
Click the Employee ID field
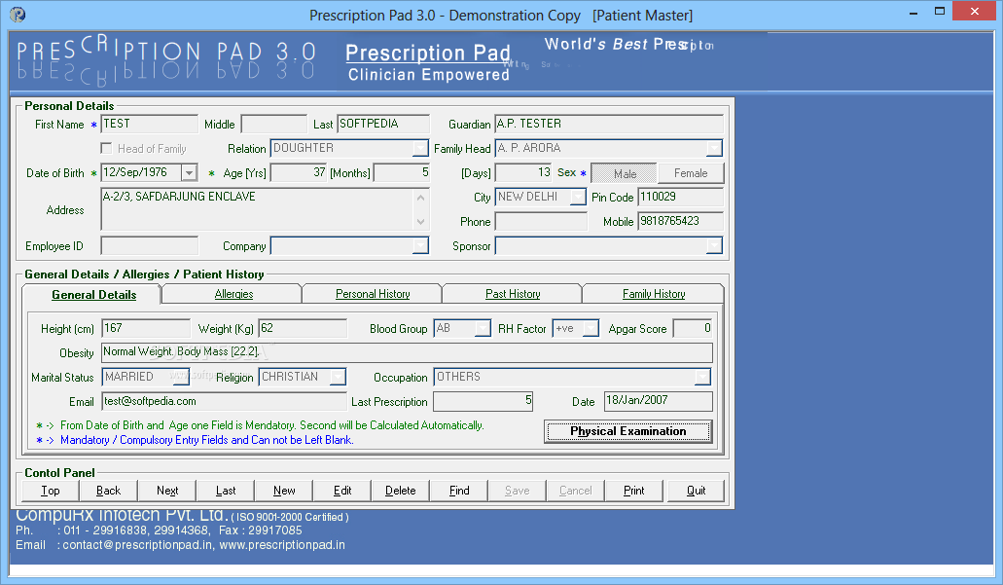click(150, 245)
